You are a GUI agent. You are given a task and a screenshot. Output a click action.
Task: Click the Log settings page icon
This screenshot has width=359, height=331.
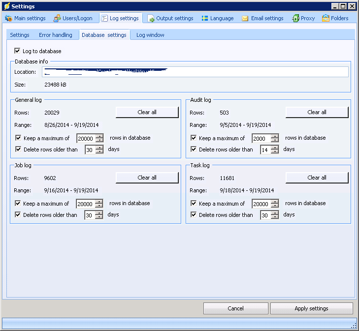(104, 18)
